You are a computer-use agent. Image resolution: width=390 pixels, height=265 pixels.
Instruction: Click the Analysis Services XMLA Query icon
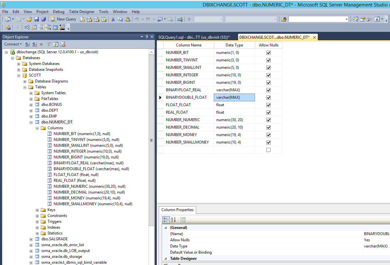pyautogui.click(x=104, y=19)
